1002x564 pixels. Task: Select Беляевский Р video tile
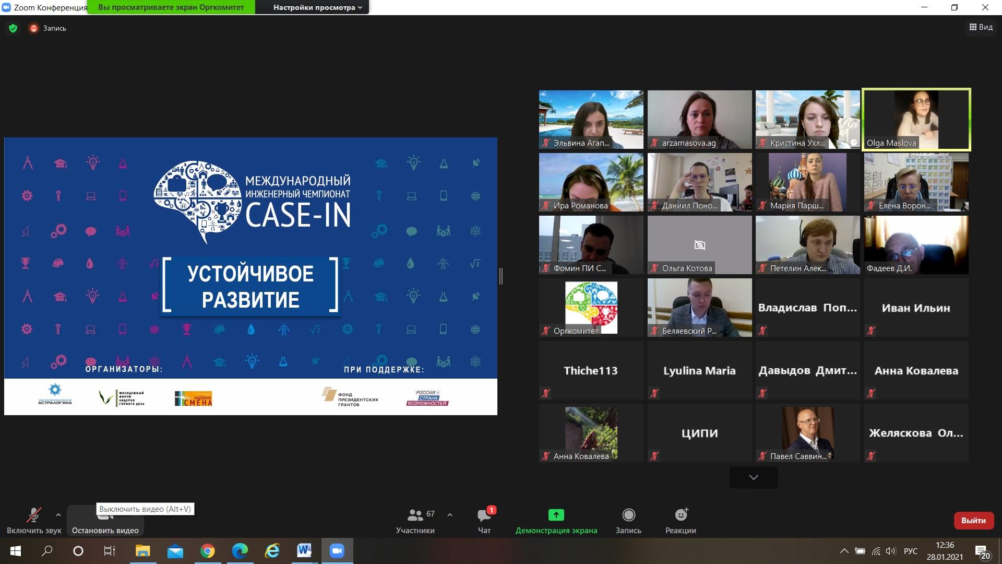pyautogui.click(x=700, y=308)
